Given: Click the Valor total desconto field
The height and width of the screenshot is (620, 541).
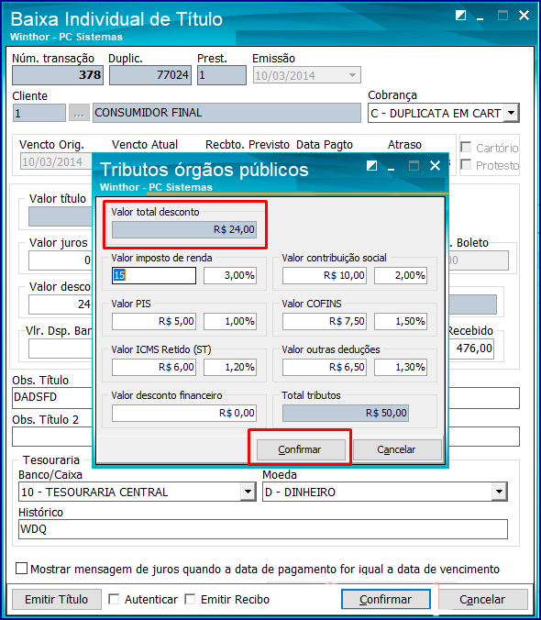Looking at the screenshot, I should (x=184, y=229).
